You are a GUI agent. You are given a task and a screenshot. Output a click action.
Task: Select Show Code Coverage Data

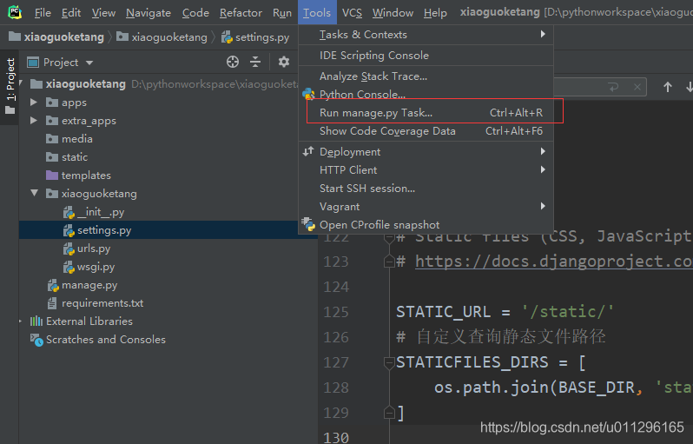[426, 131]
